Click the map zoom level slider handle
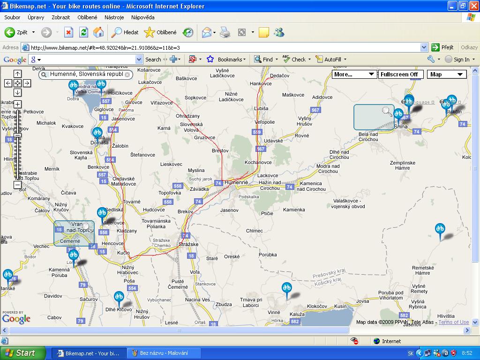This screenshot has height=360, width=480. (x=17, y=135)
